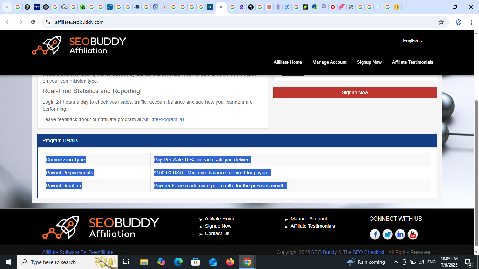Open Microsoft Edge from taskbar
This screenshot has height=269, width=479.
tap(178, 262)
